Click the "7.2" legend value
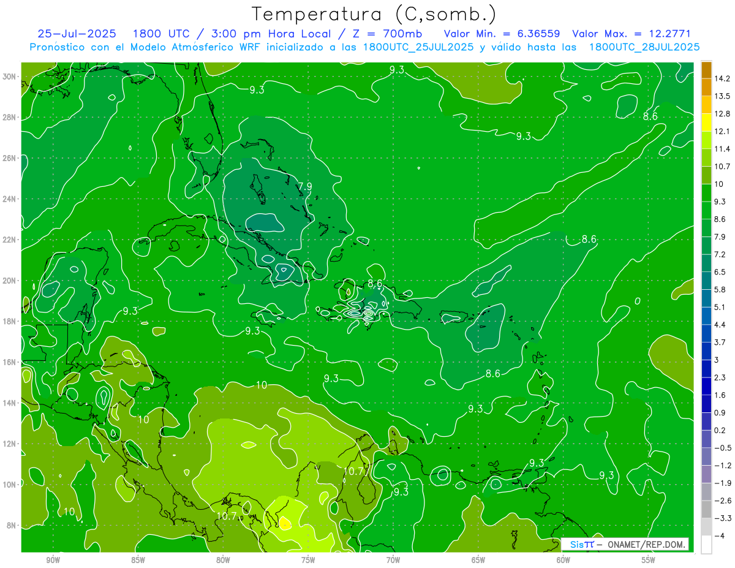 720,254
